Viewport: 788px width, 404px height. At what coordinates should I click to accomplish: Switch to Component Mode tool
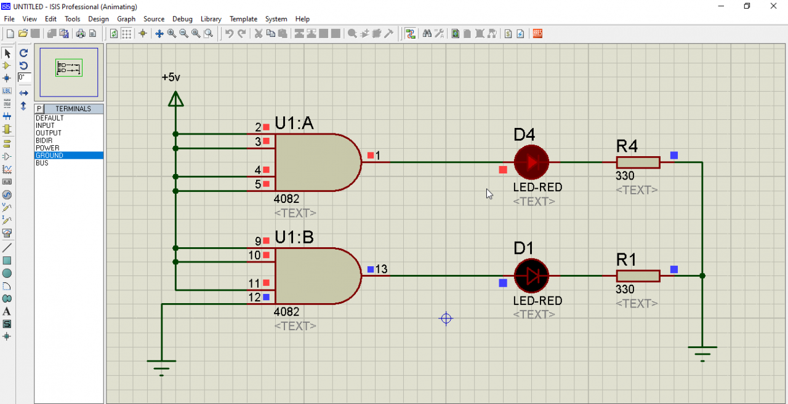point(7,65)
